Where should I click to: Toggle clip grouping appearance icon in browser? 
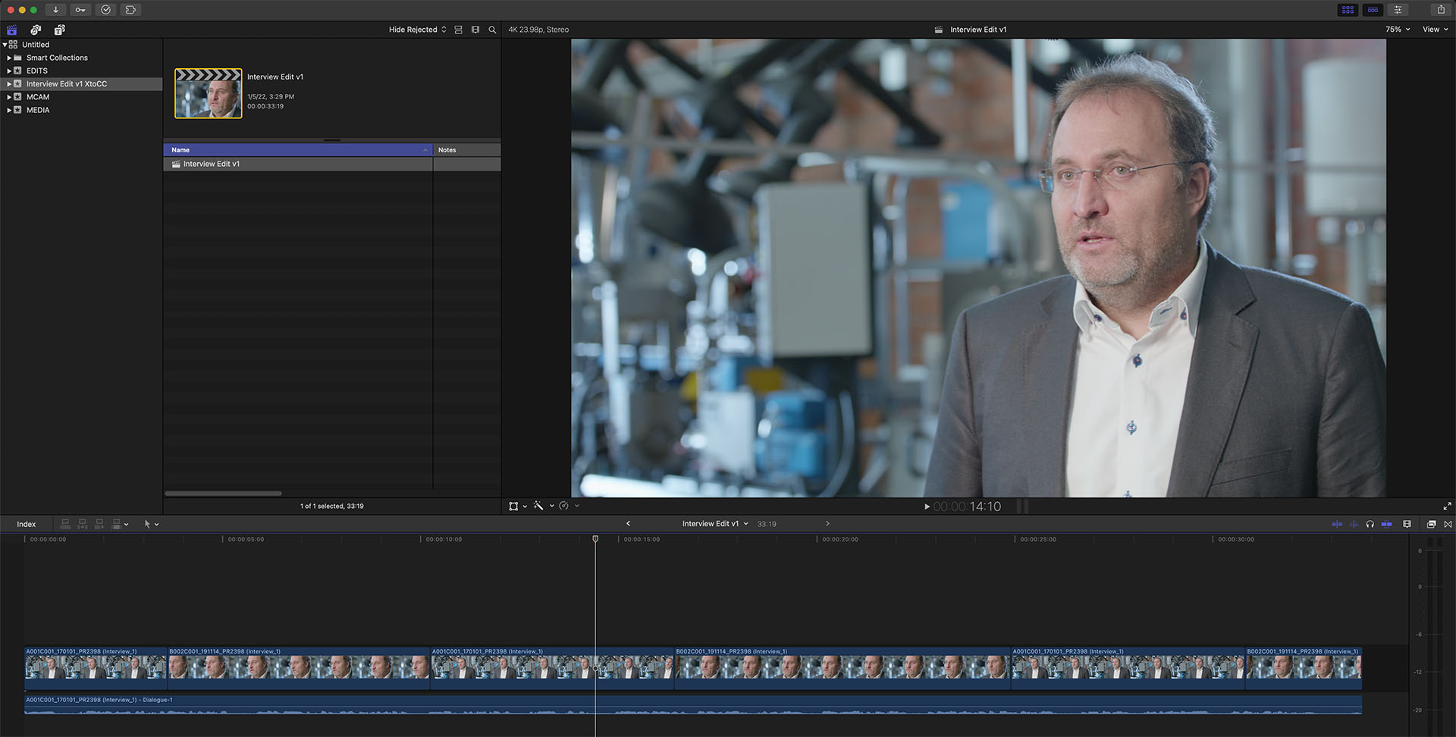(458, 30)
